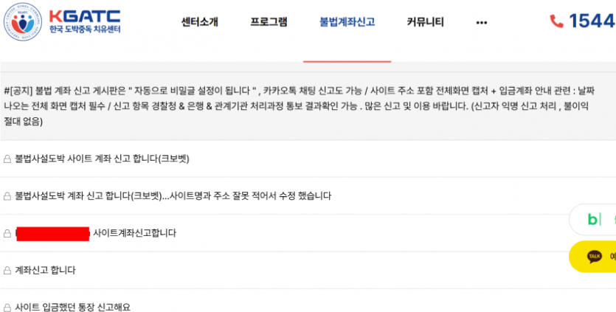Expand the '...' more menu in navigation
Viewport: 616px width, 312px height.
(x=481, y=23)
